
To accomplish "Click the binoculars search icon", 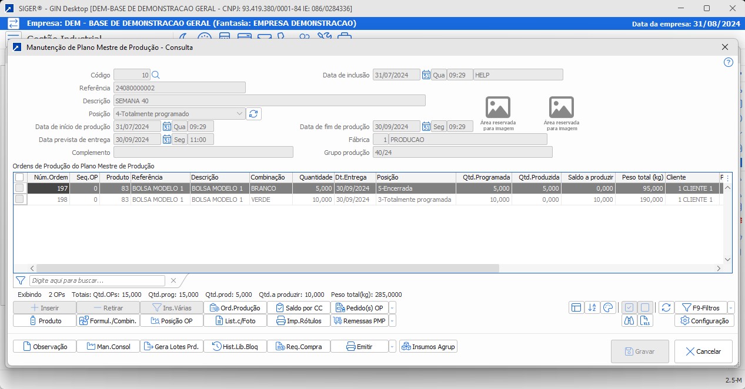I will click(x=630, y=321).
